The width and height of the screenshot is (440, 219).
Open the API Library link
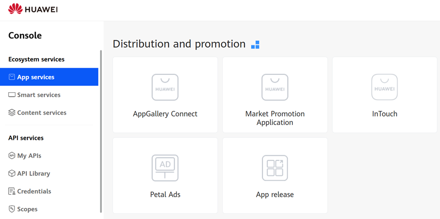pos(33,173)
